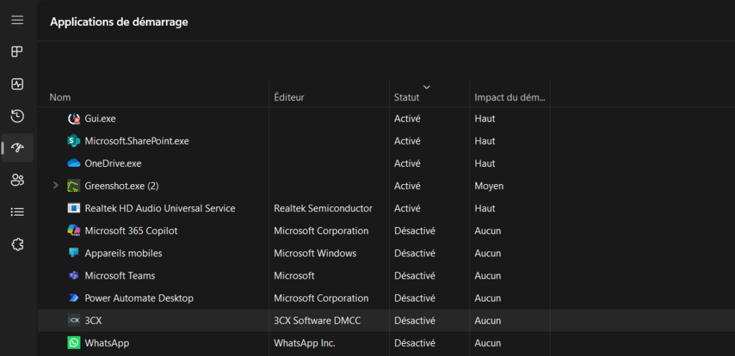Select the Microsoft Teams entry

click(120, 276)
